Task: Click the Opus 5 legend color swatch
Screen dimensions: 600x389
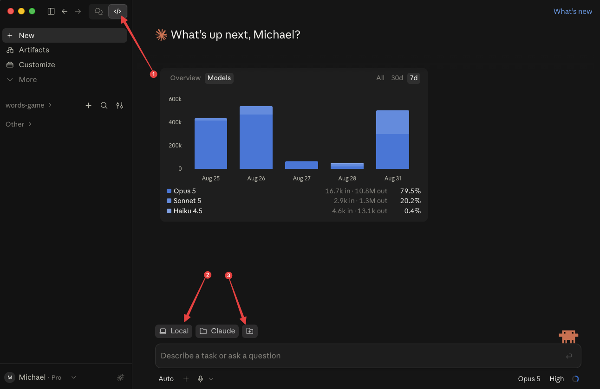Action: pyautogui.click(x=169, y=191)
